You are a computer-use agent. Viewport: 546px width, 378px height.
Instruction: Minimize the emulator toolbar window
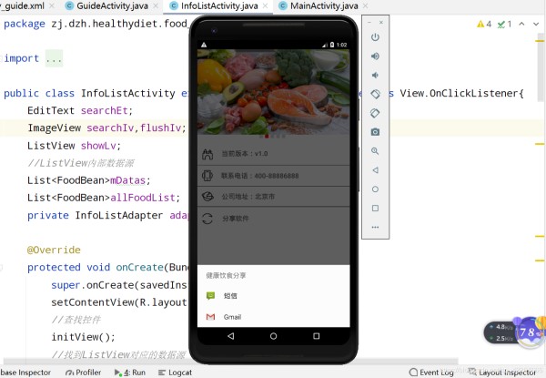tap(369, 22)
